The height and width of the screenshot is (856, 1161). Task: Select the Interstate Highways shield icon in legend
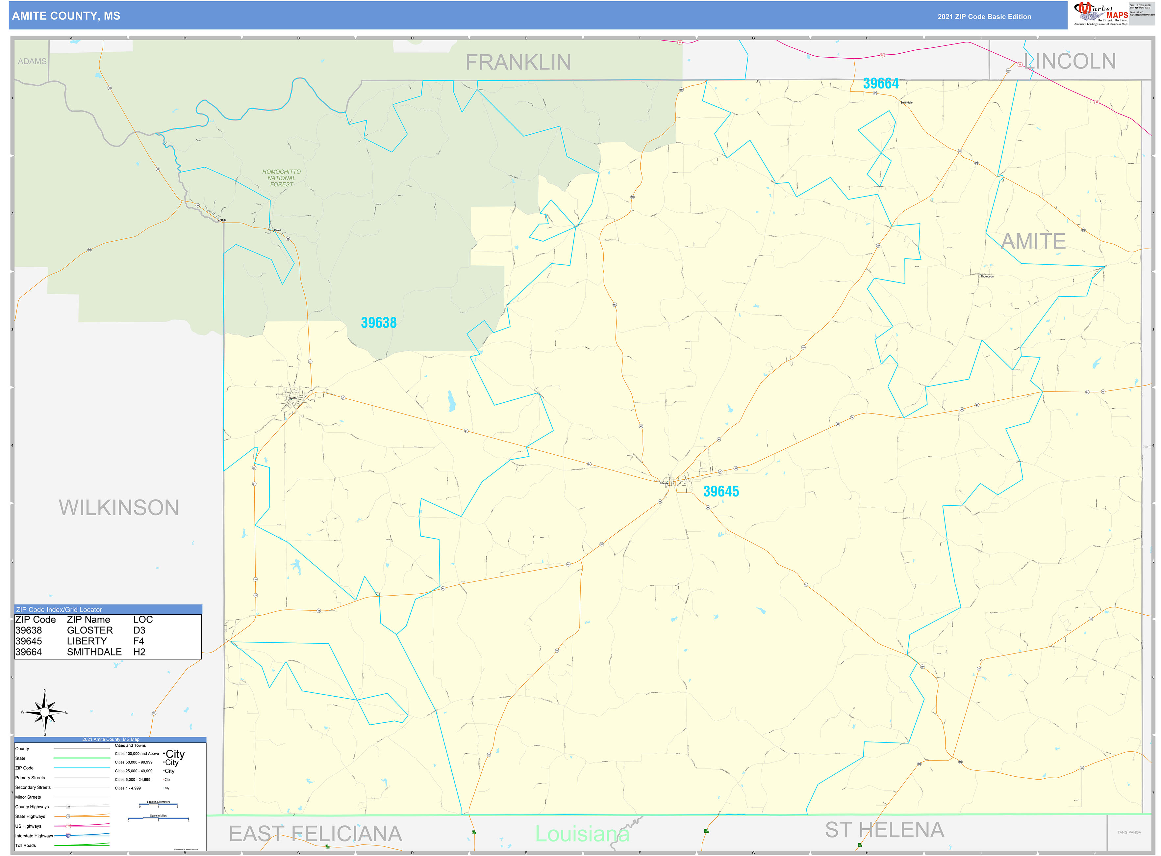click(68, 836)
